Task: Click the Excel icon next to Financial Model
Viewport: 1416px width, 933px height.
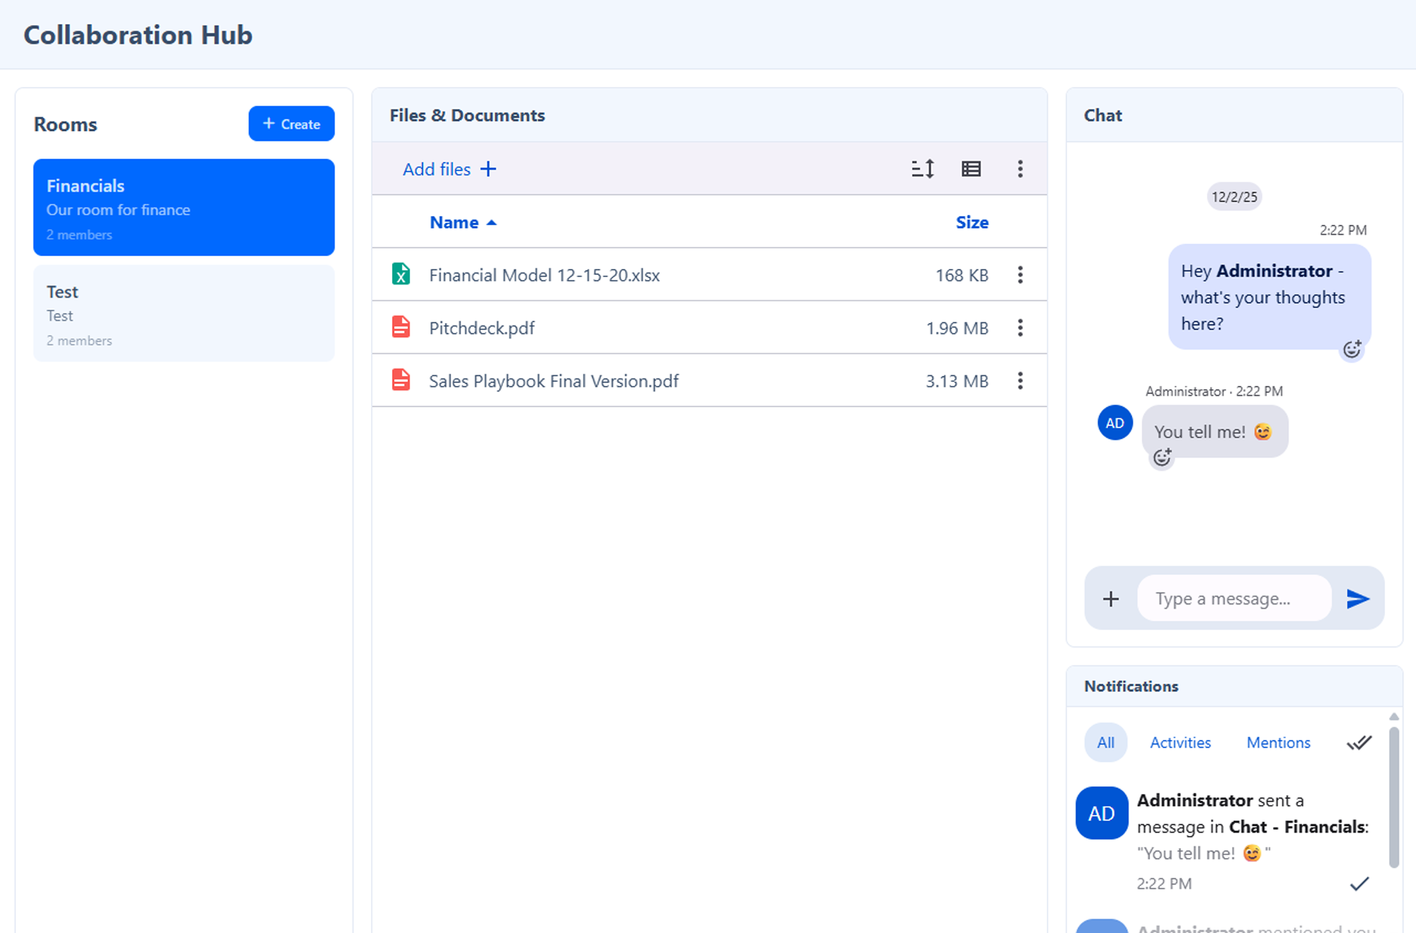Action: click(x=401, y=275)
